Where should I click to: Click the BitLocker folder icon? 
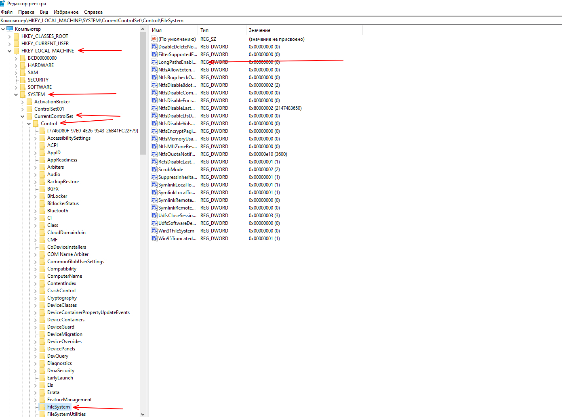42,196
